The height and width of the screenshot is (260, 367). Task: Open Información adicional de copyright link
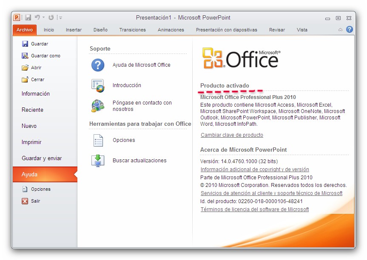[x=255, y=169]
